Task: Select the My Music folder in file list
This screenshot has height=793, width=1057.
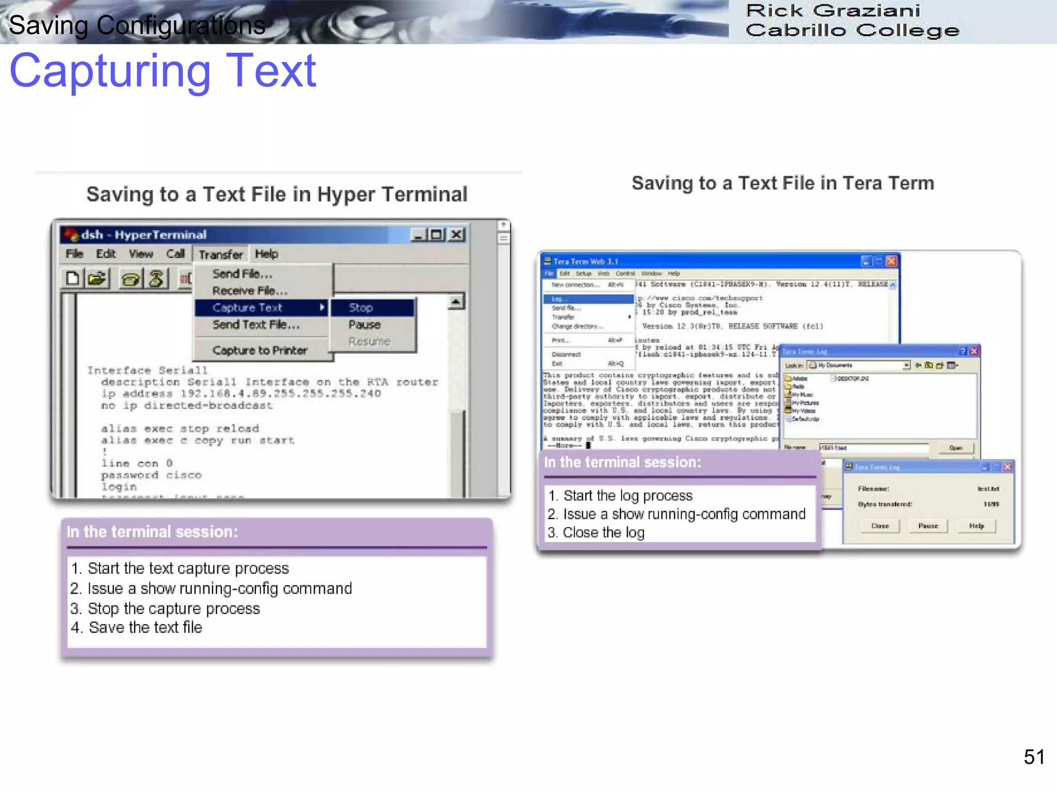Action: pyautogui.click(x=799, y=394)
